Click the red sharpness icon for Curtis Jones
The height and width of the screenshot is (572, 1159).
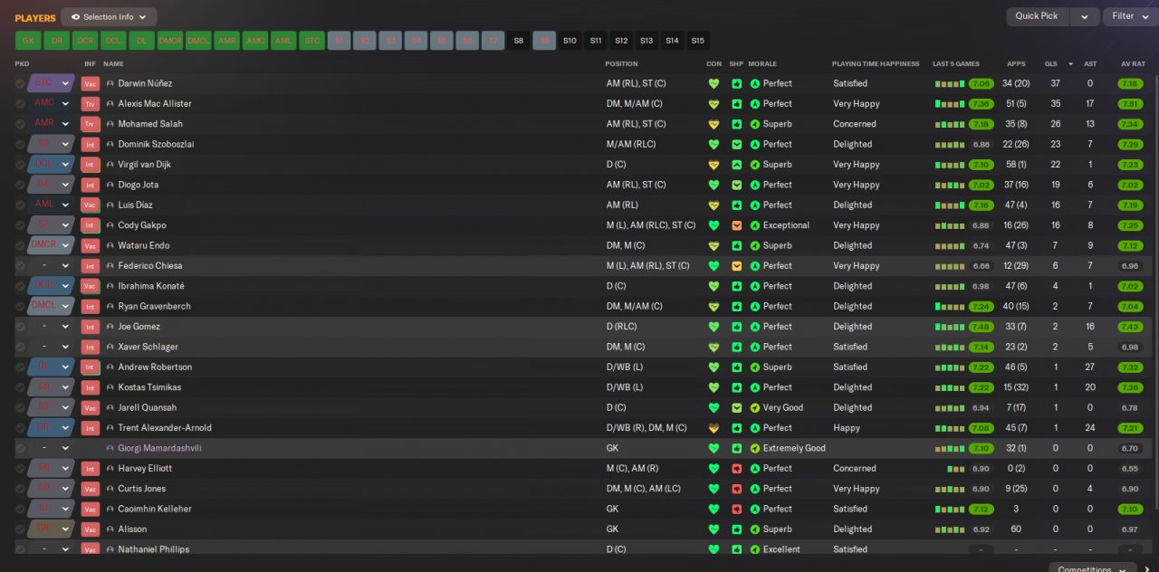click(737, 489)
